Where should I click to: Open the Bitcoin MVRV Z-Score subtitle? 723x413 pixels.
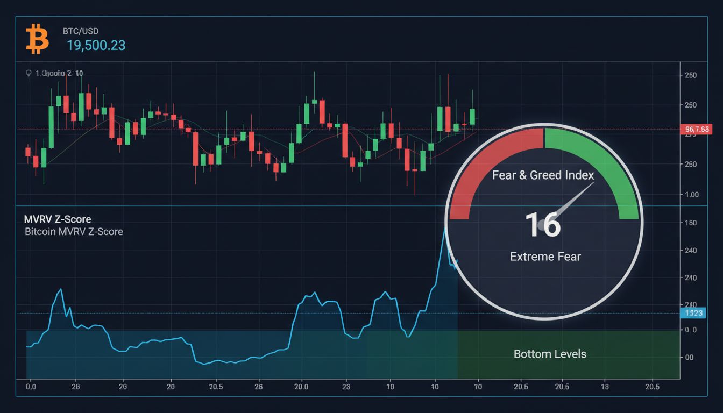[x=74, y=232]
